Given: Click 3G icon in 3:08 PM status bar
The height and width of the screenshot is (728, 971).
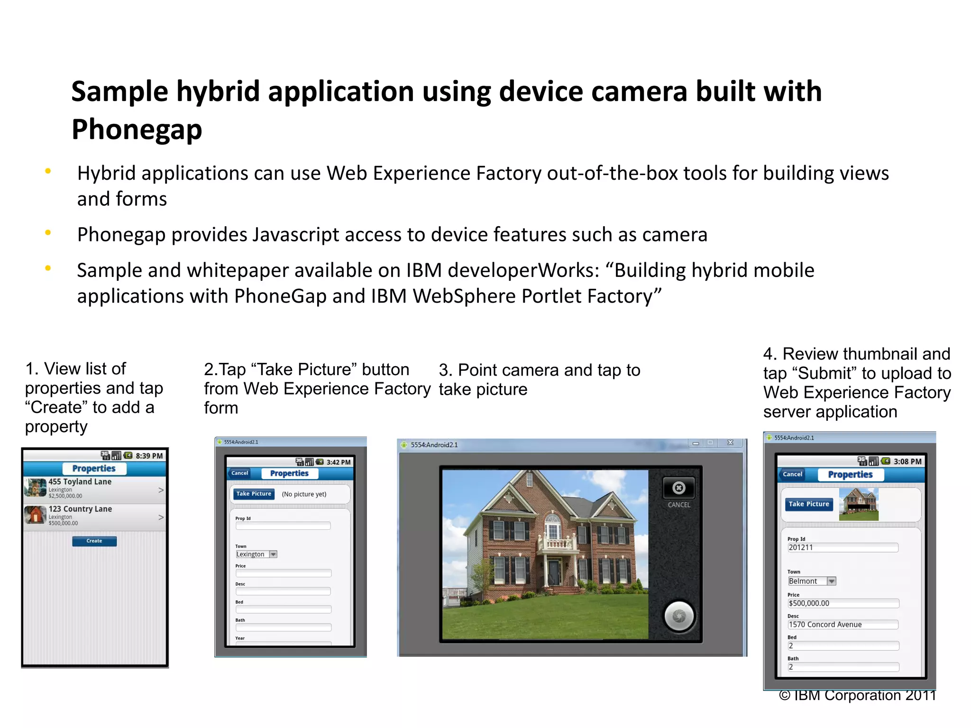Looking at the screenshot, I should (862, 461).
